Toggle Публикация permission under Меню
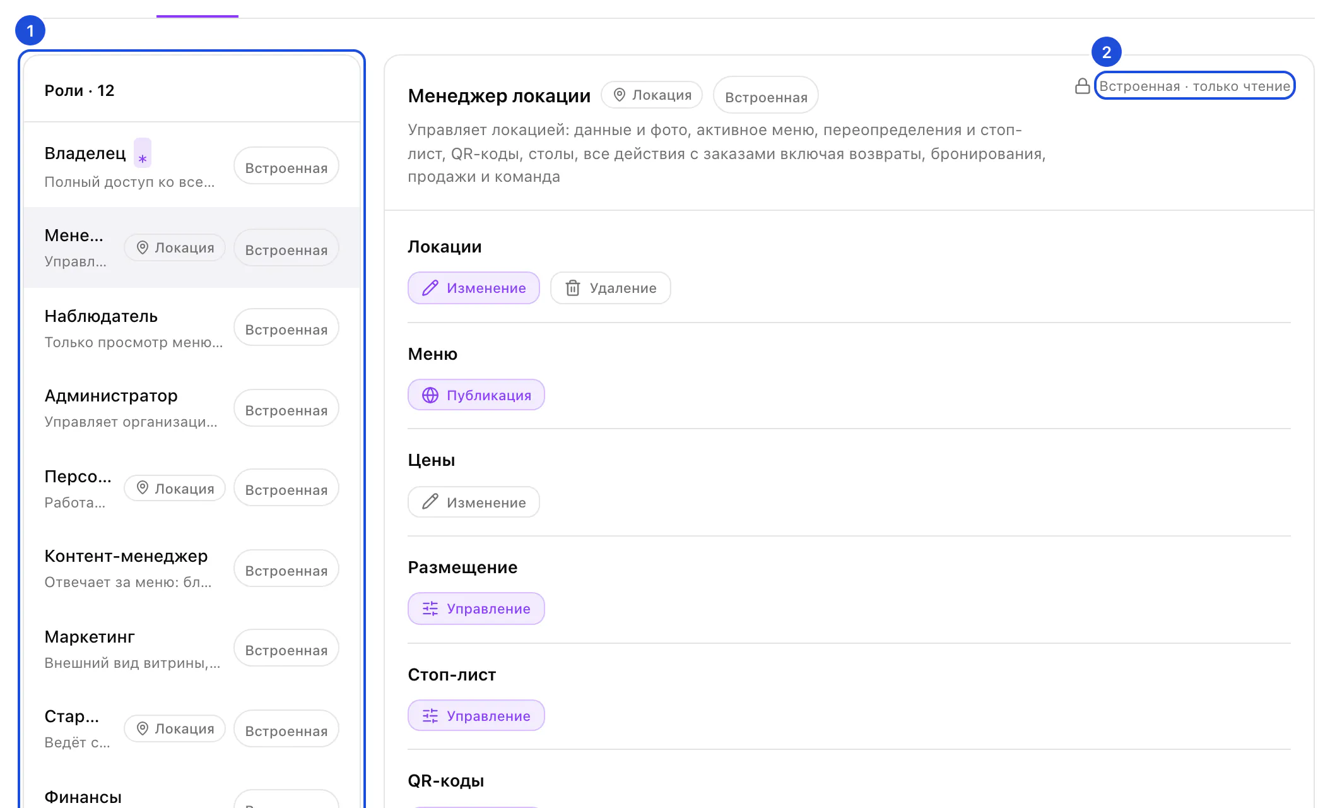 coord(476,395)
